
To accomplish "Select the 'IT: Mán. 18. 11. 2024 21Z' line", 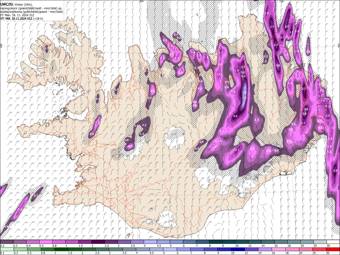I will (17, 15).
